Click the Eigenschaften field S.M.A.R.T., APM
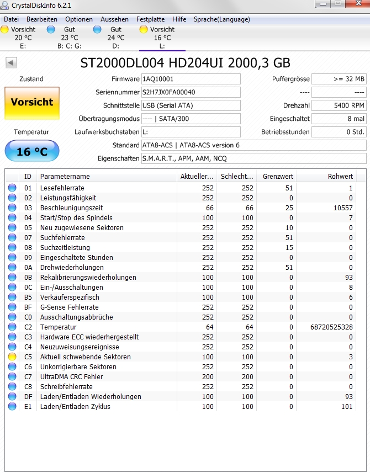The width and height of the screenshot is (370, 473). (x=254, y=158)
